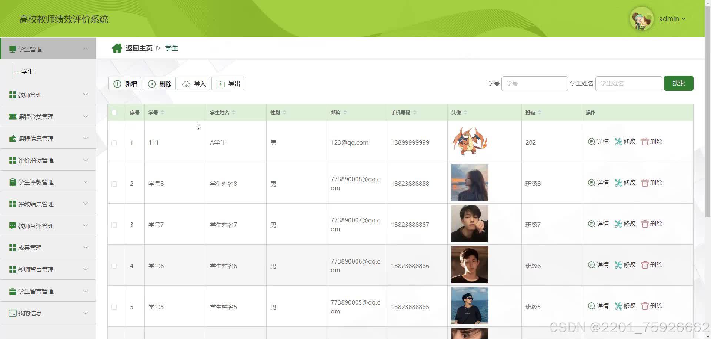Click the trash icon for 学生姓名5 row
The width and height of the screenshot is (711, 339).
click(645, 306)
